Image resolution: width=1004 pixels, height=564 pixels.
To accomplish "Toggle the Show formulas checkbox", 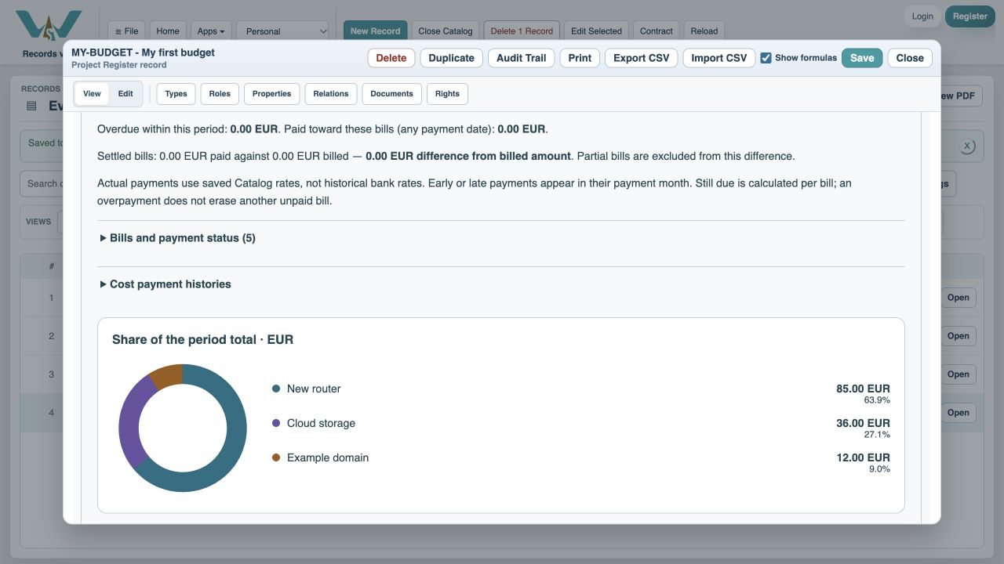I will tap(766, 58).
